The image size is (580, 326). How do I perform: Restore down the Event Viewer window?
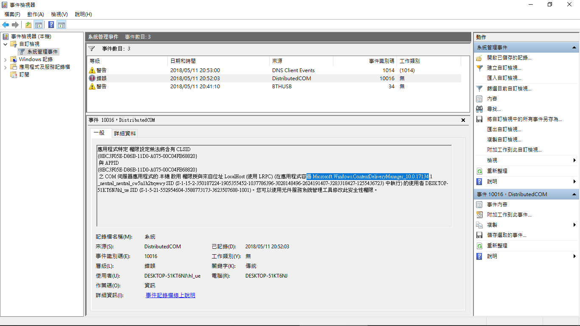[550, 4]
